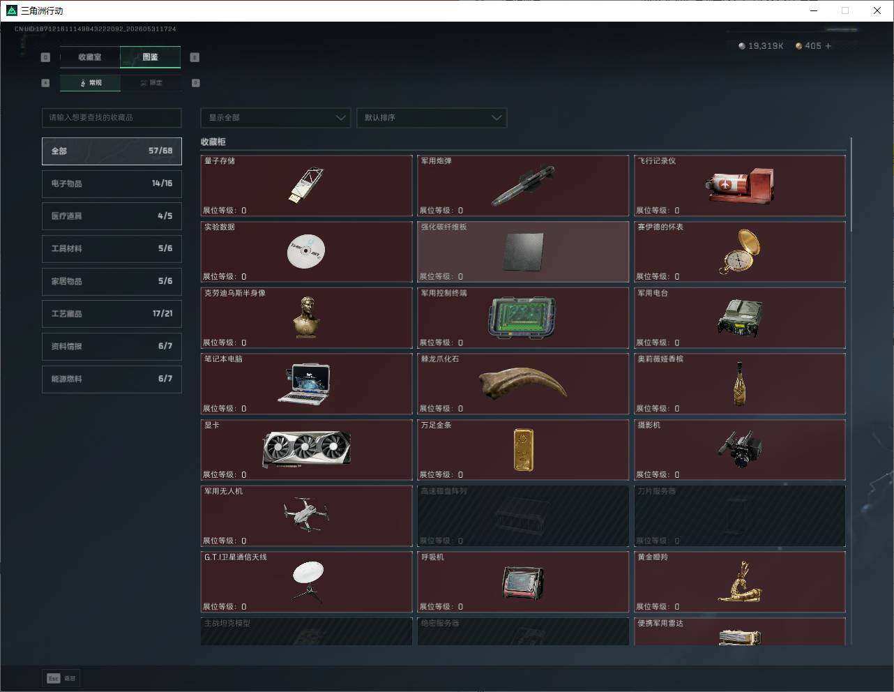Click the 军用控制终端 item card
Viewport: 894px width, 692px height.
pos(523,318)
